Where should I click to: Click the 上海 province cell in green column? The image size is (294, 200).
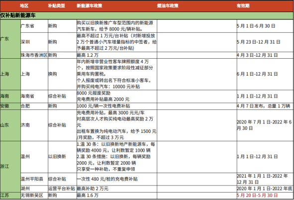[x=10, y=74]
